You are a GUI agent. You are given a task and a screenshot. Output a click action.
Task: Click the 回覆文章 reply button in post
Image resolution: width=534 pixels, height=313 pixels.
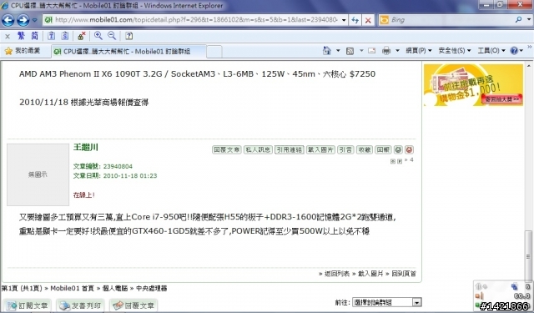(226, 150)
